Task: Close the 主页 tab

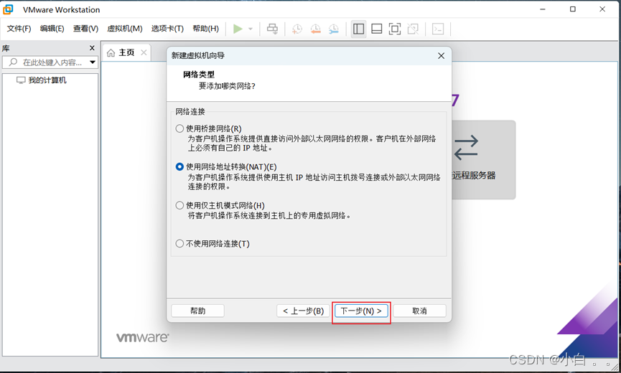Action: point(144,52)
